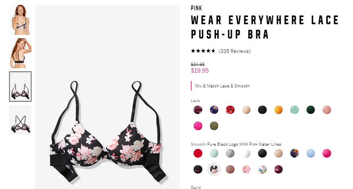The width and height of the screenshot is (353, 189).
Task: Select the white smooth color swatch
Action: [246, 154]
